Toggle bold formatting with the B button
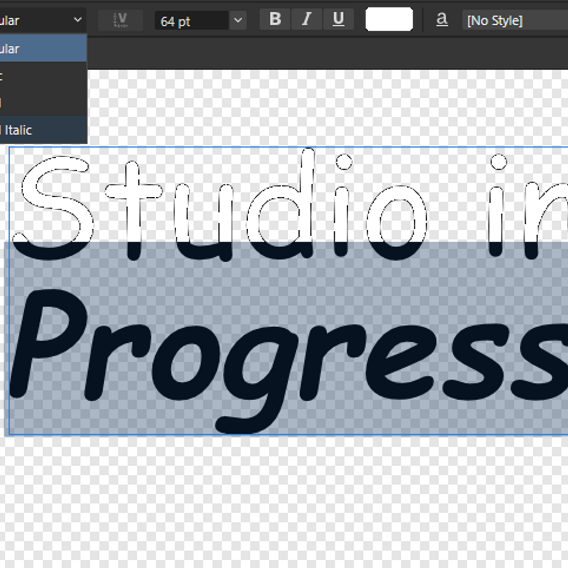This screenshot has width=568, height=568. [x=275, y=20]
